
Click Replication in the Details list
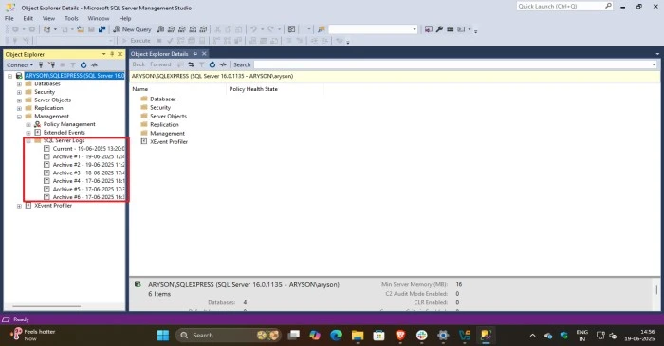pyautogui.click(x=164, y=125)
